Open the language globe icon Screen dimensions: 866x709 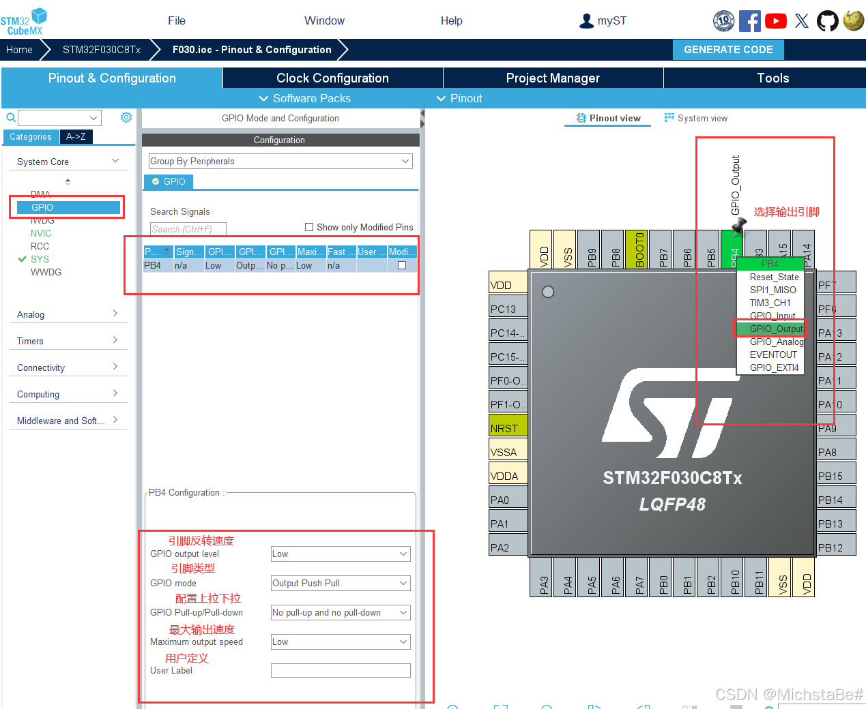click(x=853, y=20)
